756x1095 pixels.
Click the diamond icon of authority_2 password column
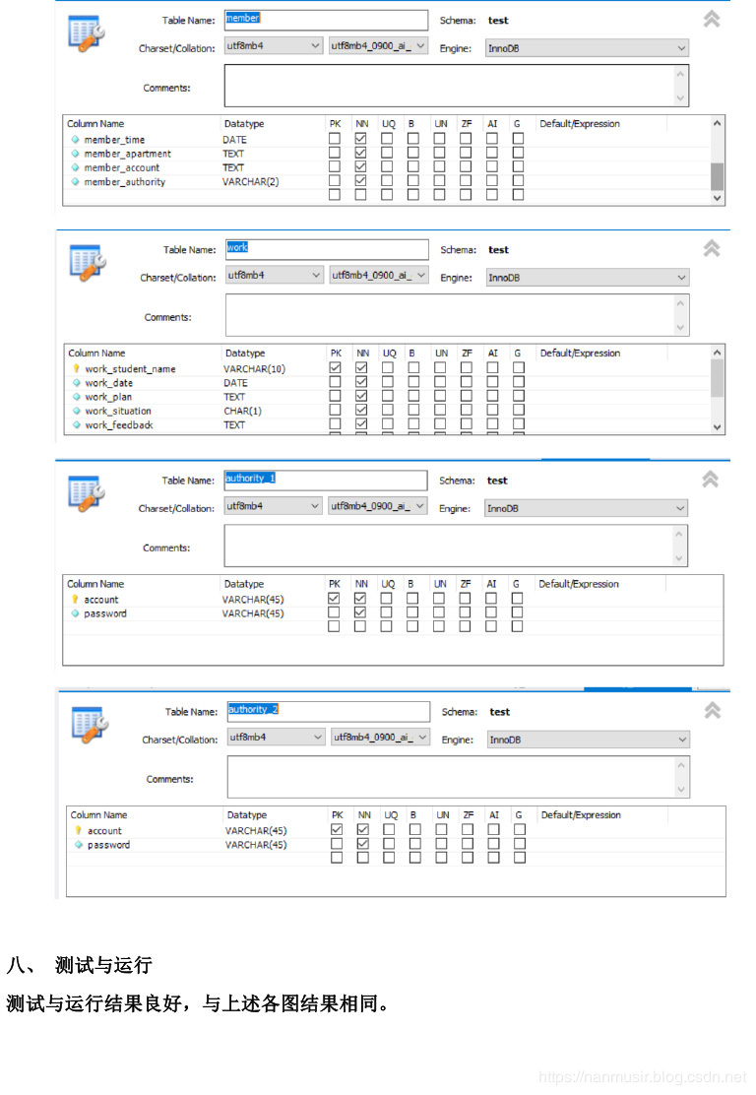point(78,844)
